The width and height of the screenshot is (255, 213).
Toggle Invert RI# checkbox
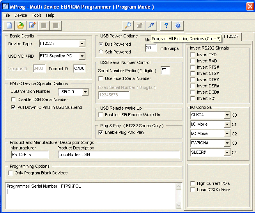point(193,98)
